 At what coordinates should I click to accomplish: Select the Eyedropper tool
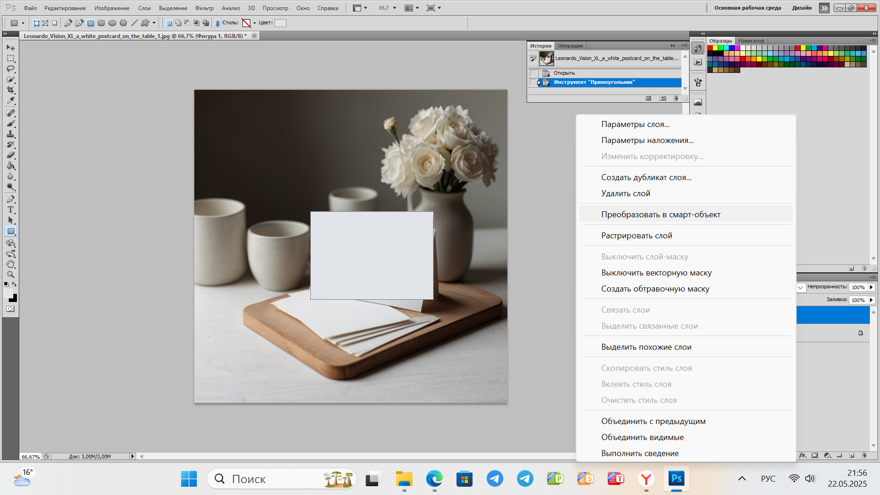coord(11,100)
